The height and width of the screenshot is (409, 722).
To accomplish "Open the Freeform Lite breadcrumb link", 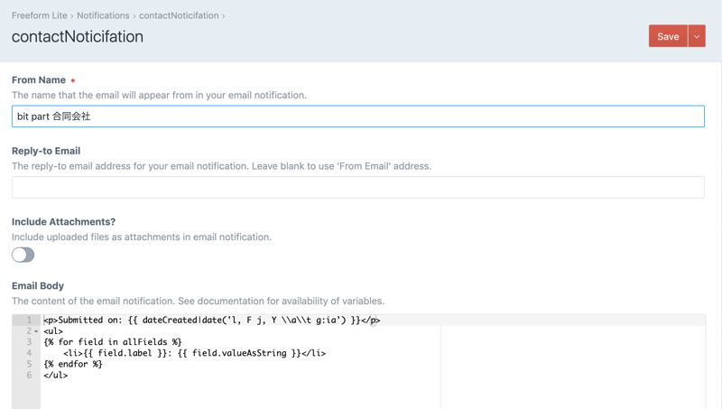I will (40, 15).
